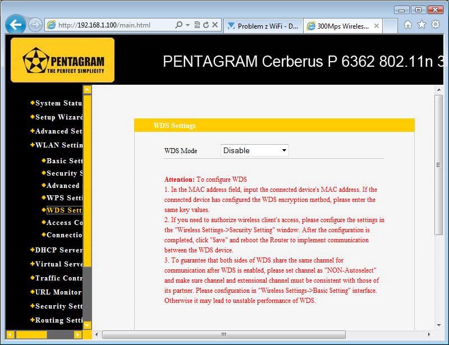
Task: Click the Refresh icon in address bar
Action: pyautogui.click(x=205, y=25)
